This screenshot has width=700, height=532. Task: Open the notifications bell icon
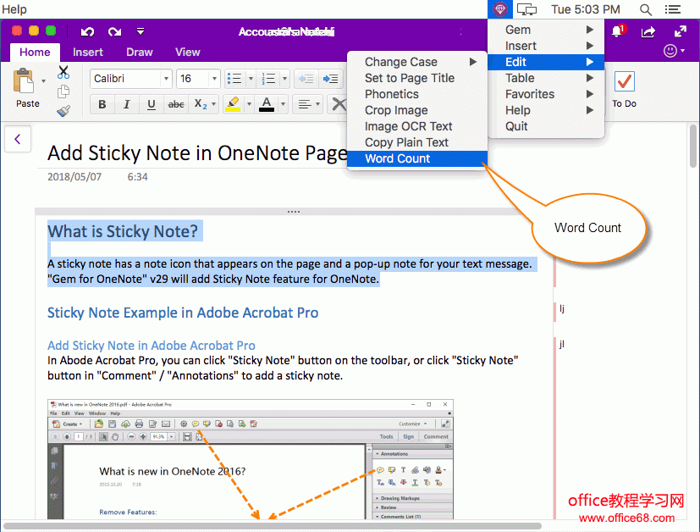(618, 31)
